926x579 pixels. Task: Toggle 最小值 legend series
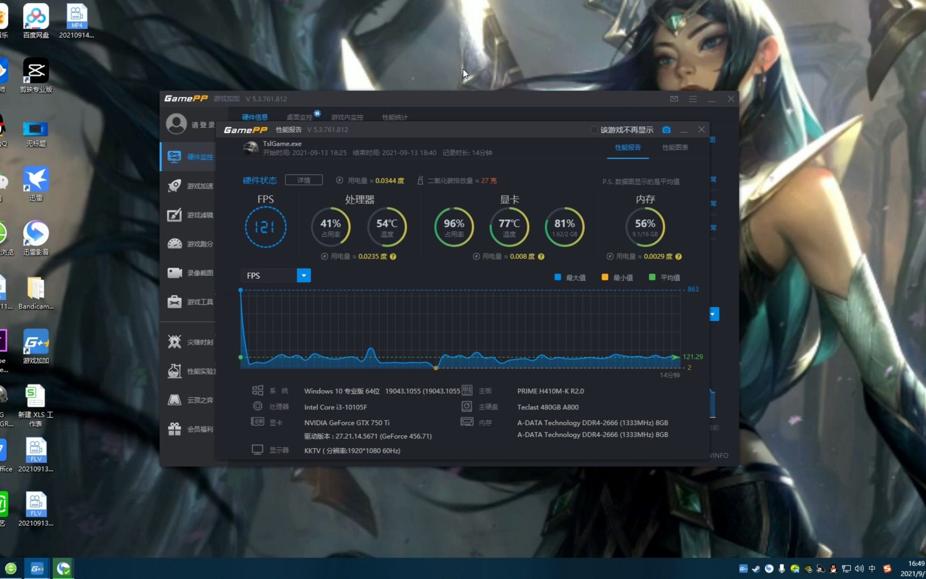pyautogui.click(x=617, y=277)
